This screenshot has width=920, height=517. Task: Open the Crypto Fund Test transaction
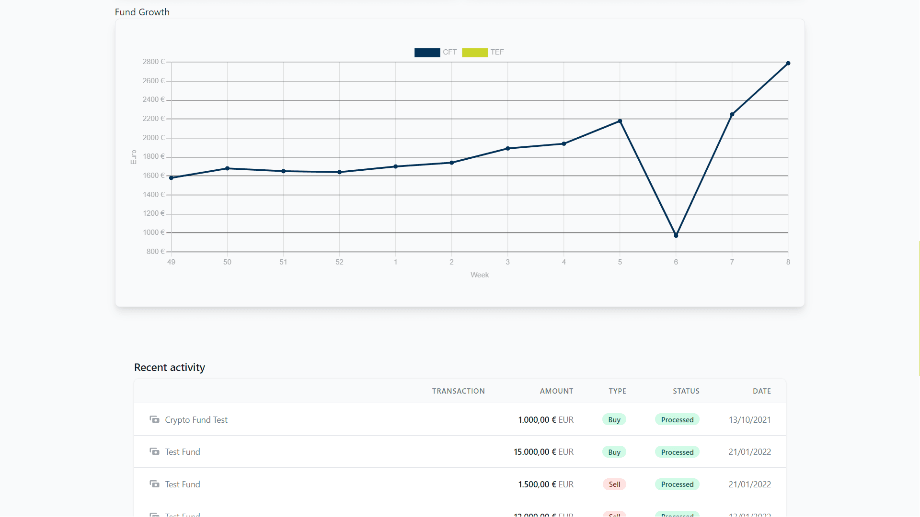(x=196, y=420)
